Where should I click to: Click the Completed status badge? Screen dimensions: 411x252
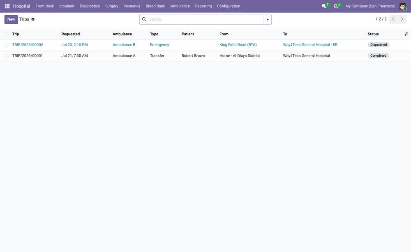(x=378, y=56)
